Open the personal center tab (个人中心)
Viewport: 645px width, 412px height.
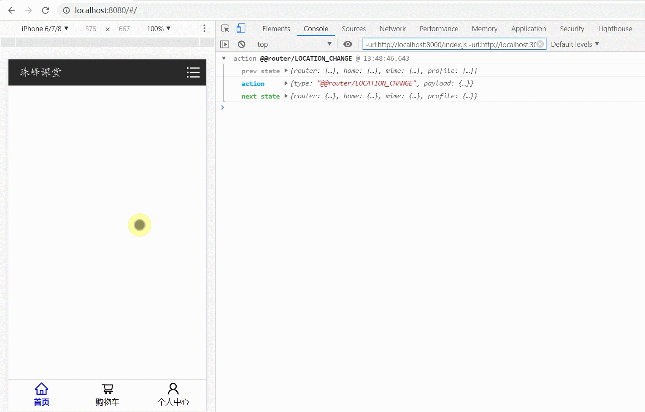pos(173,395)
